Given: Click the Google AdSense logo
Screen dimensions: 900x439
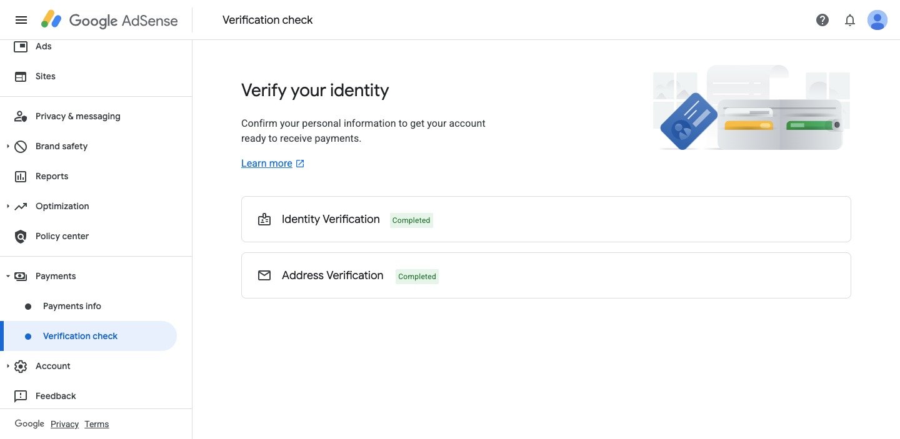Looking at the screenshot, I should click(x=110, y=20).
